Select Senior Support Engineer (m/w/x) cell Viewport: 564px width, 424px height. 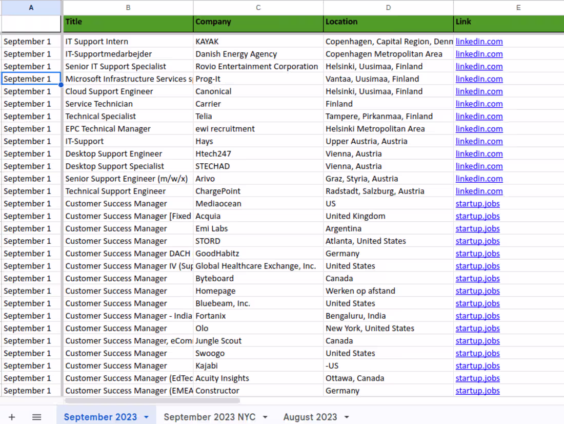point(128,179)
